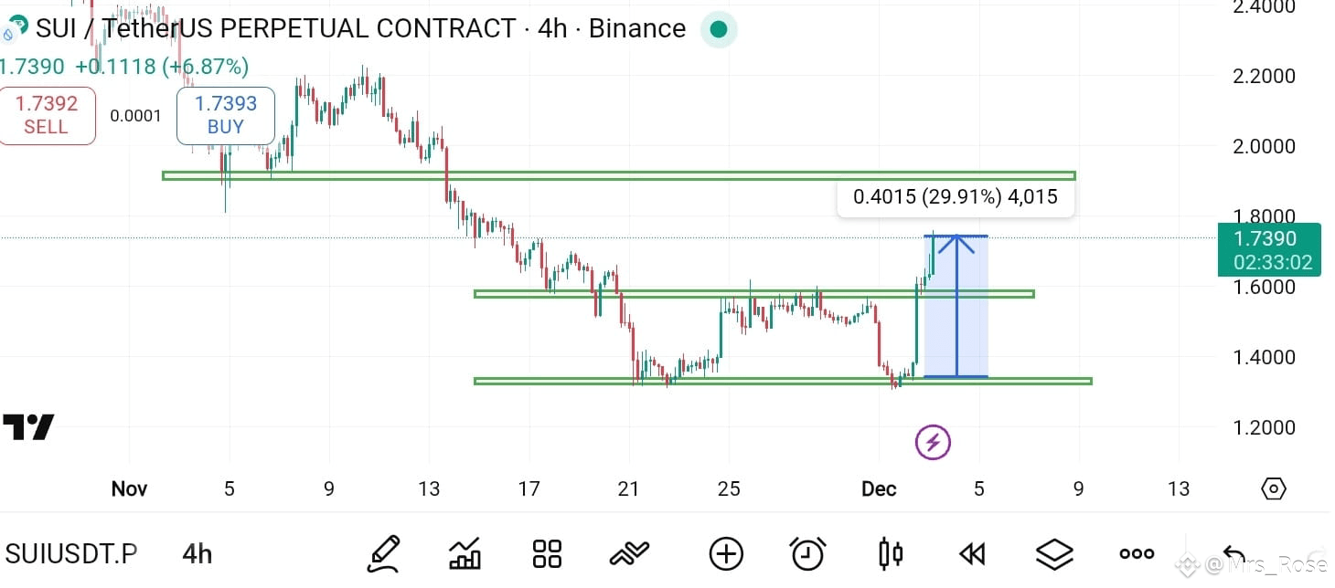
Task: Open more options three-dots menu
Action: 1137,553
